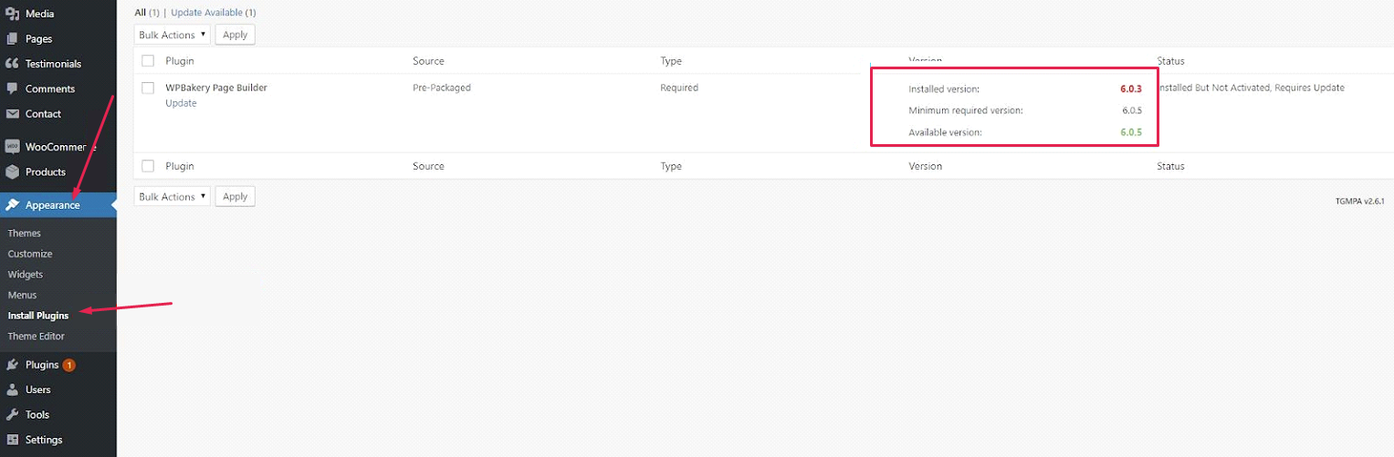This screenshot has height=457, width=1394.
Task: Open the top Bulk Actions dropdown
Action: (x=172, y=35)
